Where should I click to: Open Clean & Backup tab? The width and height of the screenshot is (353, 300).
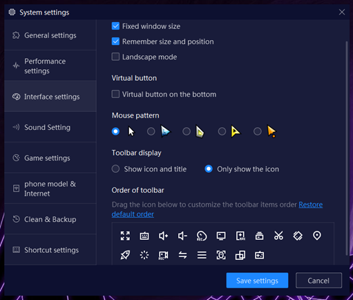pos(50,219)
